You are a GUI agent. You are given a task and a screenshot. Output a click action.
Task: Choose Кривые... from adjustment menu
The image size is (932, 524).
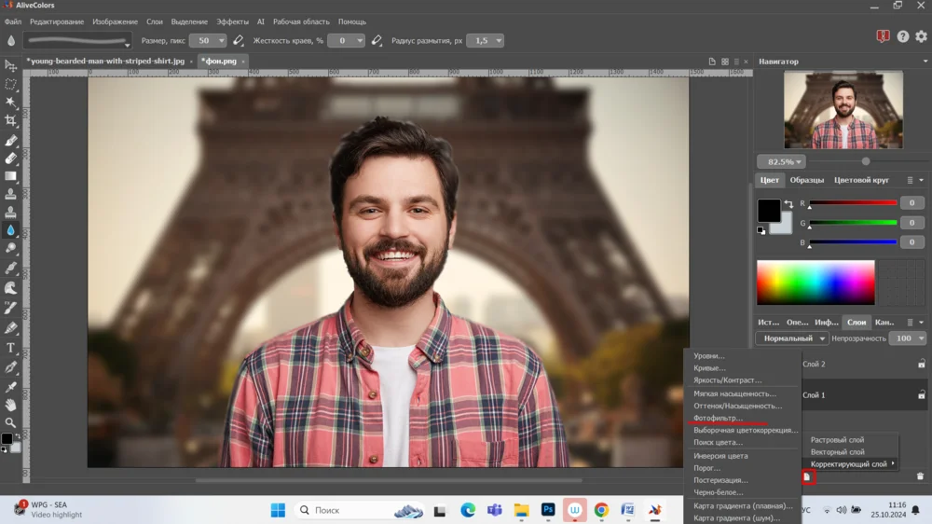[x=709, y=368]
